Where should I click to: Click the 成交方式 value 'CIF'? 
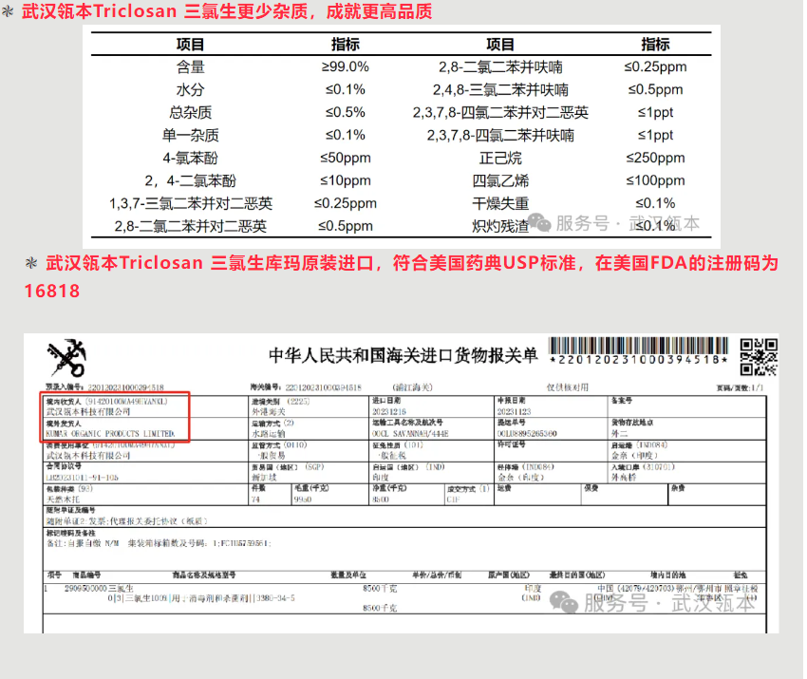tap(453, 500)
